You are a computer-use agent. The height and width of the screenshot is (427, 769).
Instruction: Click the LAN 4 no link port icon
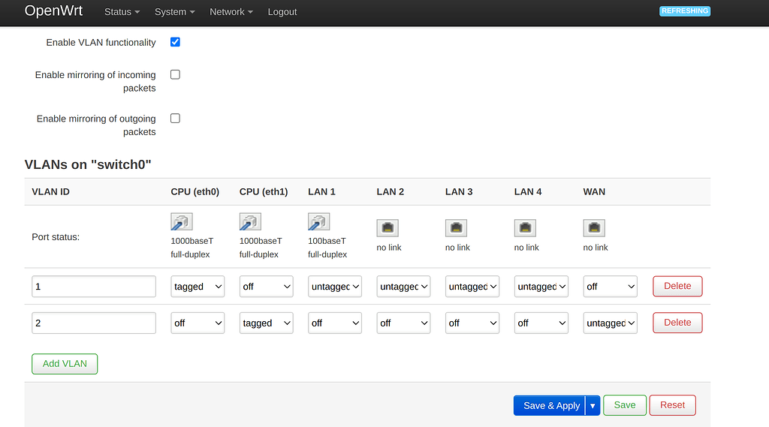point(526,228)
